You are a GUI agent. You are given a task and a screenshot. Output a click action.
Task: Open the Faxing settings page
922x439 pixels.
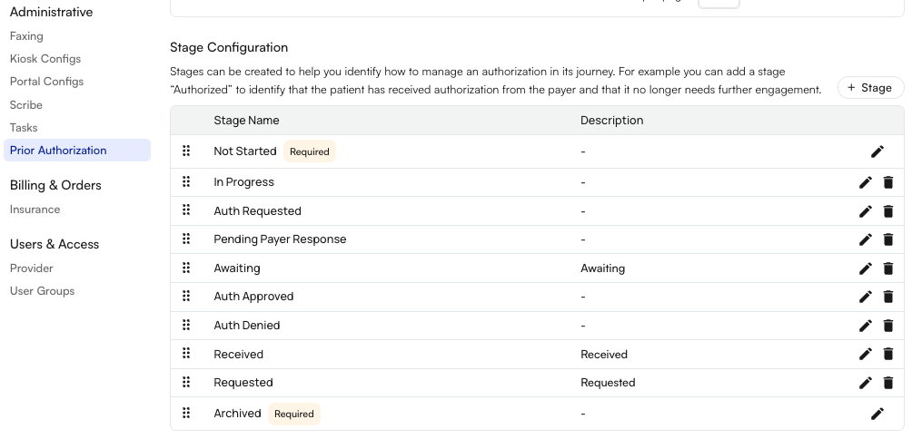(x=26, y=36)
